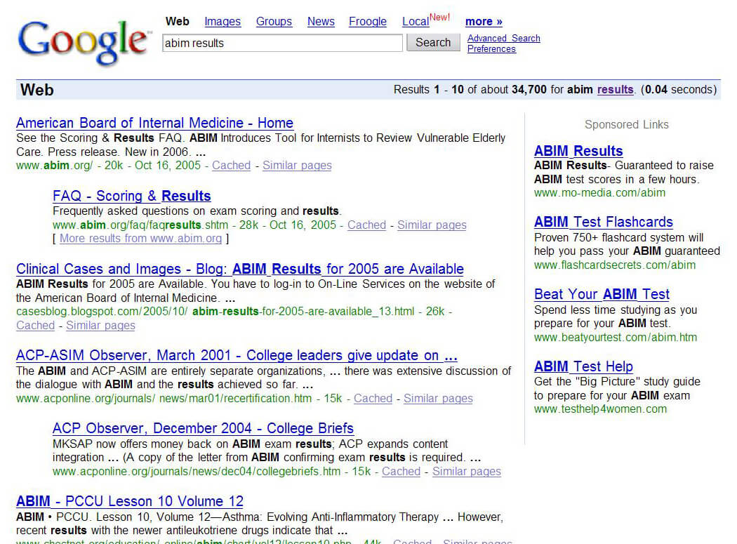
Task: Open sponsored link ABIM Test Help
Action: [583, 366]
